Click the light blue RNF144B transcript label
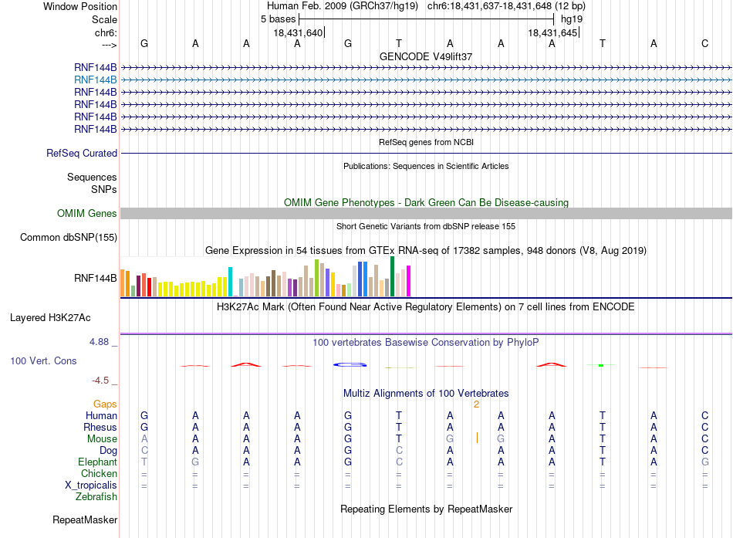 [x=96, y=80]
